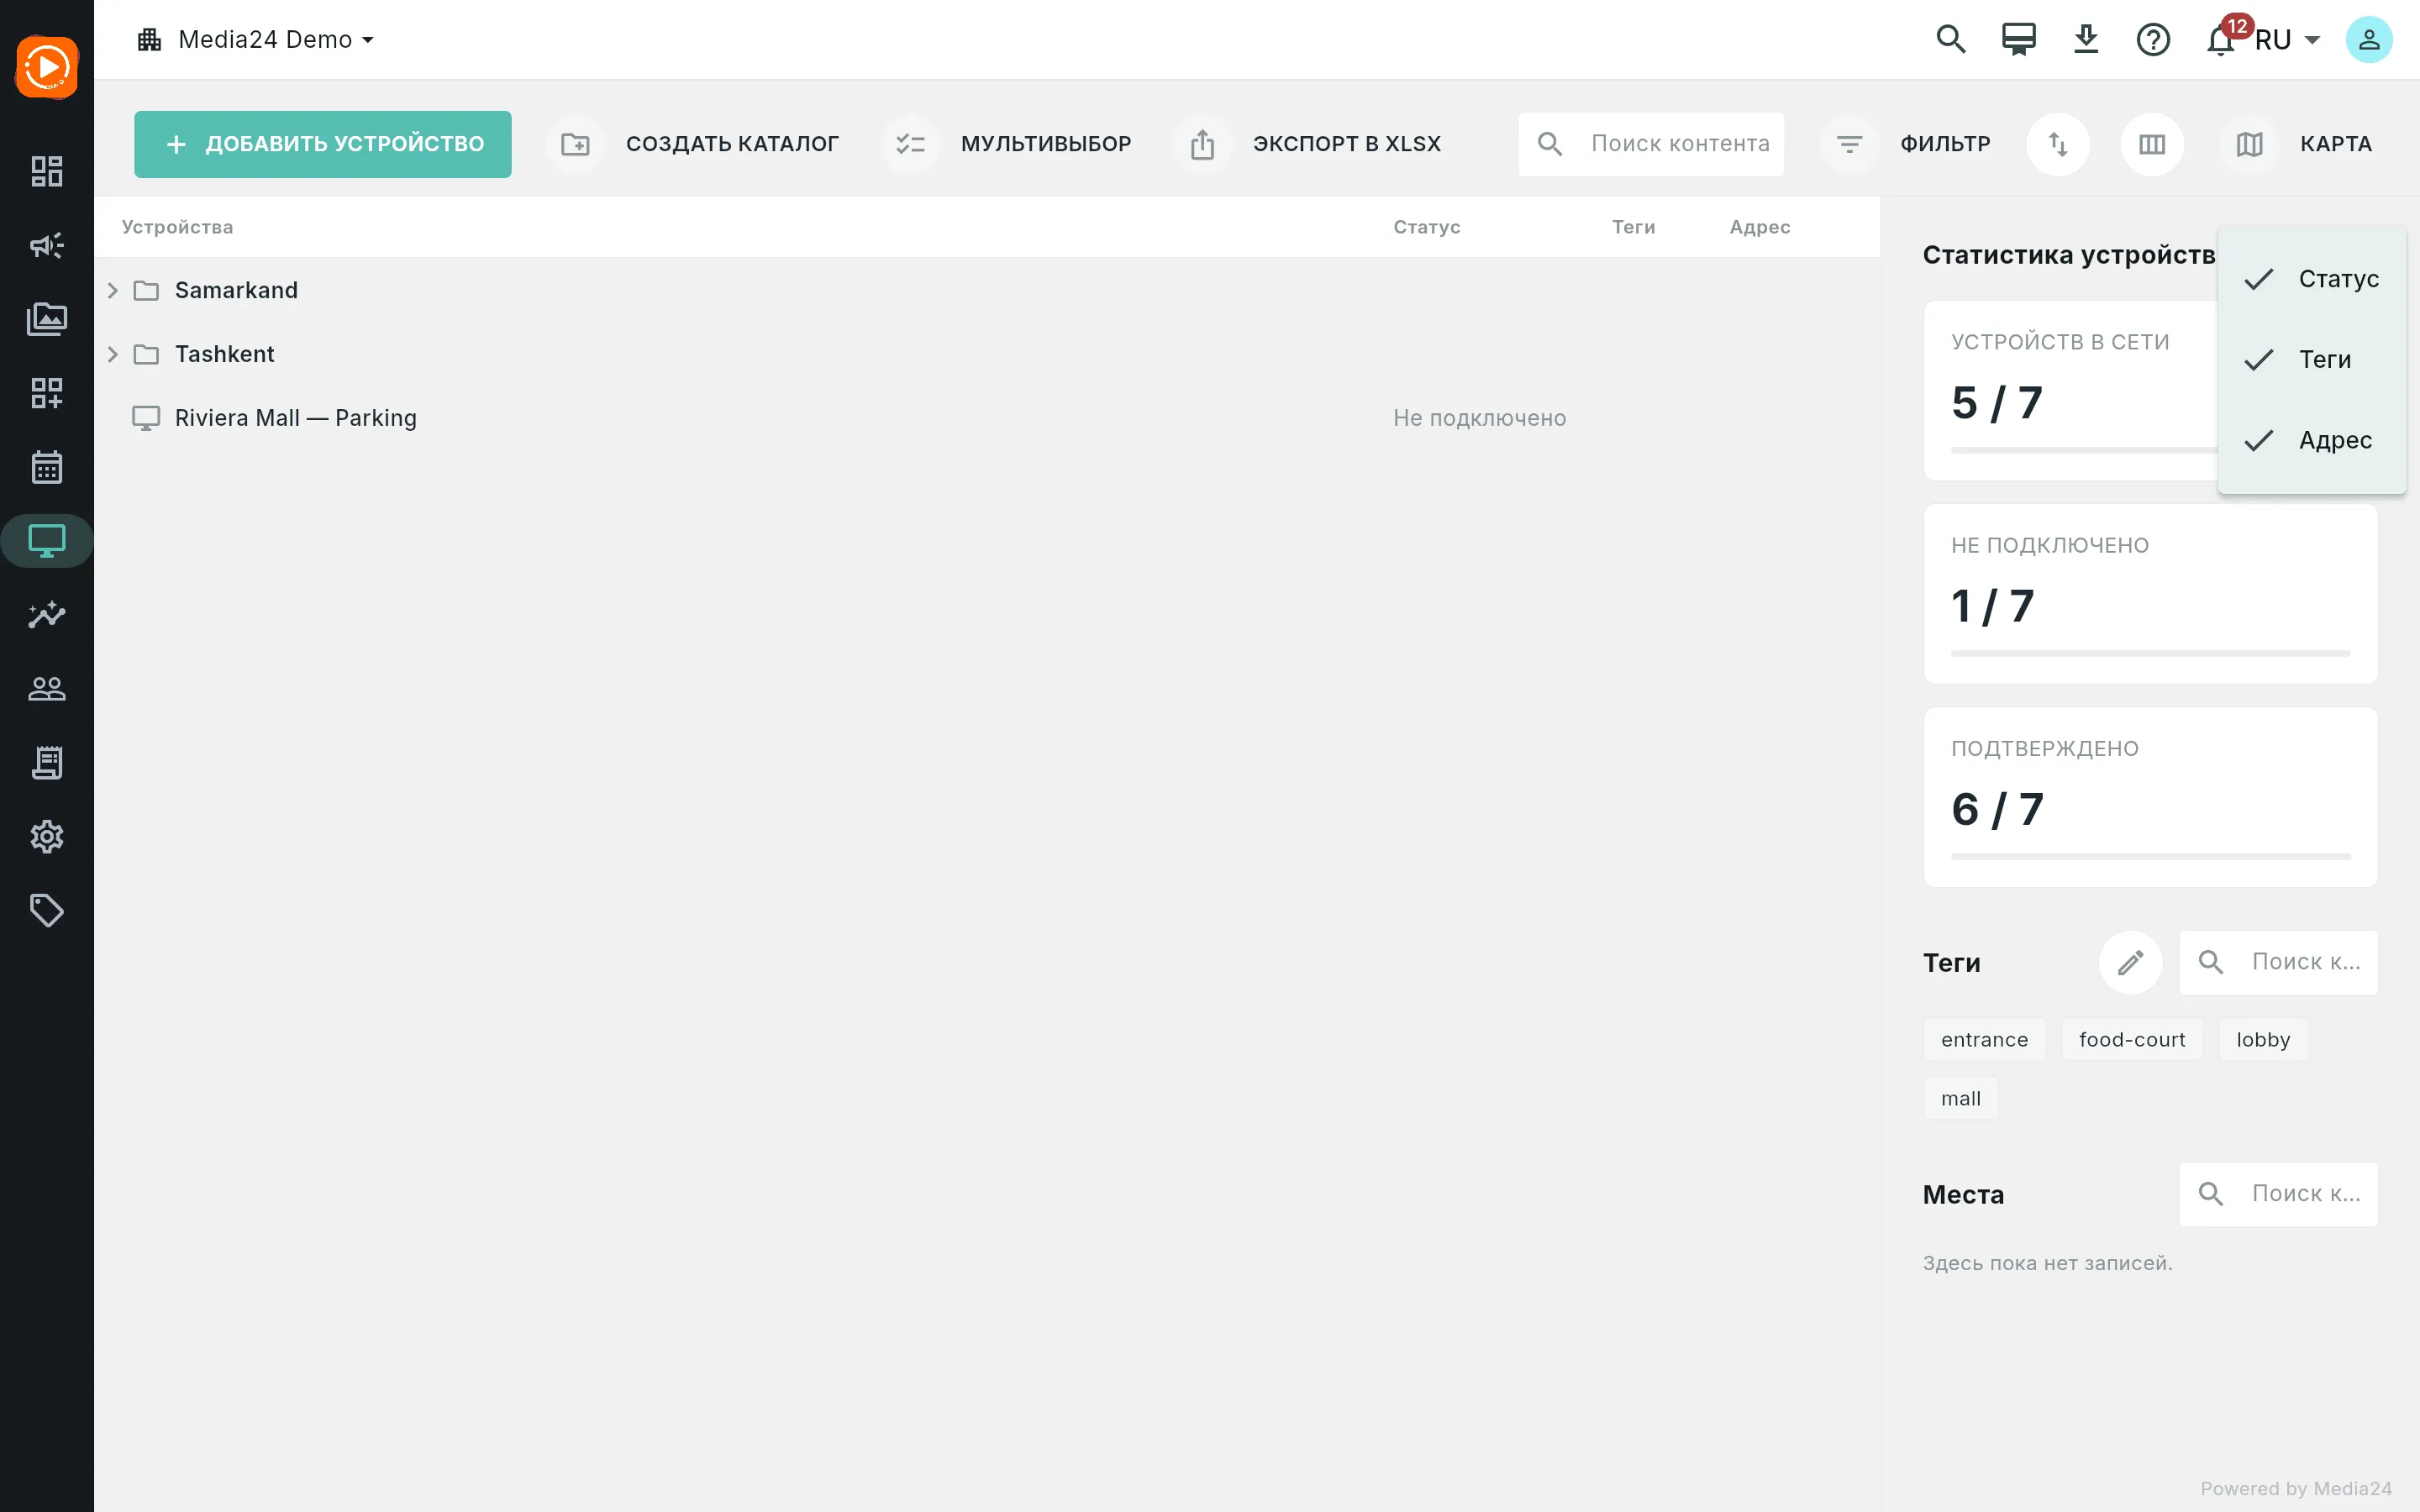This screenshot has height=1512, width=2420.
Task: Click the Адрес column header
Action: click(x=1759, y=227)
